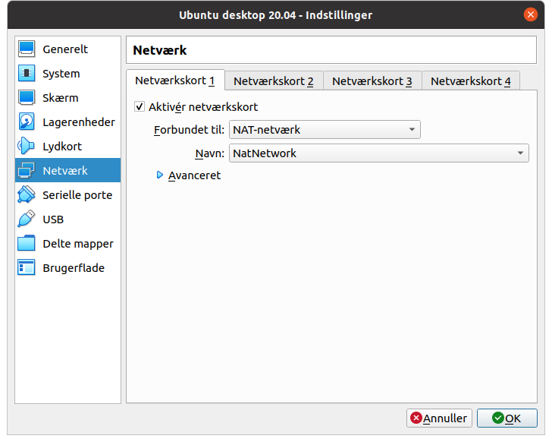Open the Brugerflade layout icon

[x=27, y=268]
